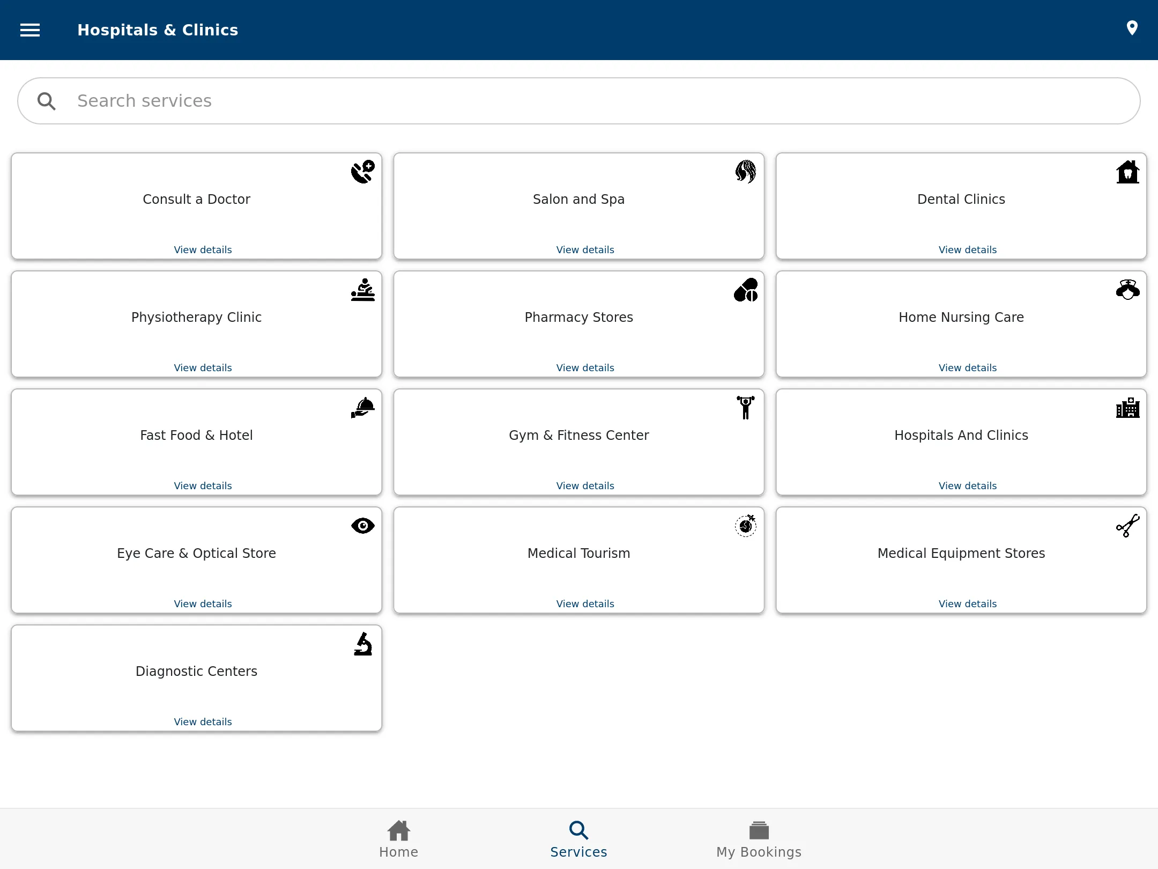View details for Physiotherapy Clinic

coord(203,368)
